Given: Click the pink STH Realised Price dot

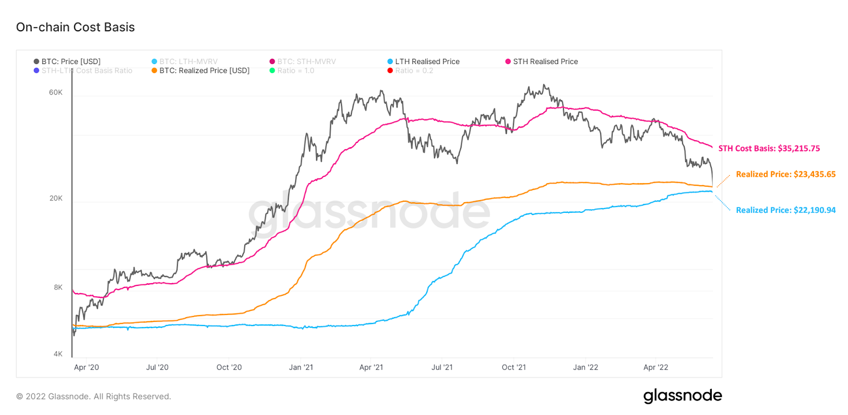Looking at the screenshot, I should coord(508,61).
